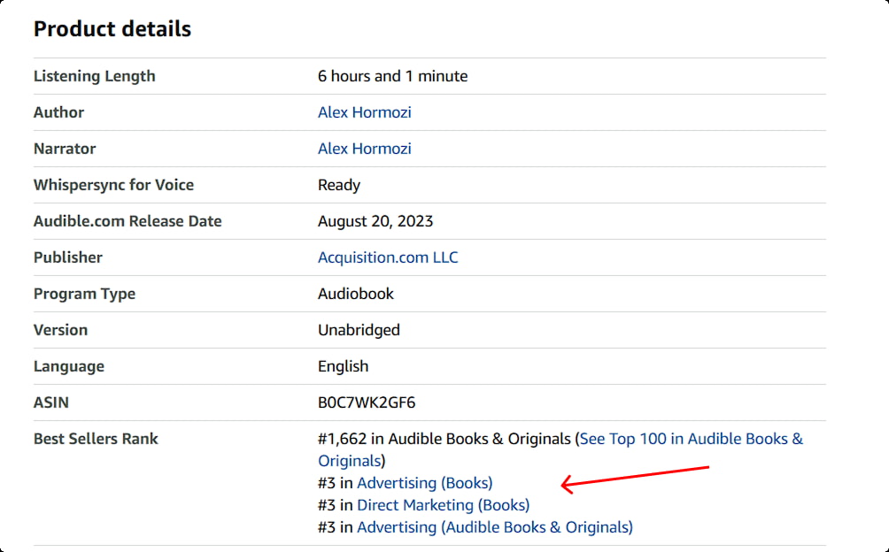
Task: Open the Author link Alex Hormozi
Action: (364, 112)
